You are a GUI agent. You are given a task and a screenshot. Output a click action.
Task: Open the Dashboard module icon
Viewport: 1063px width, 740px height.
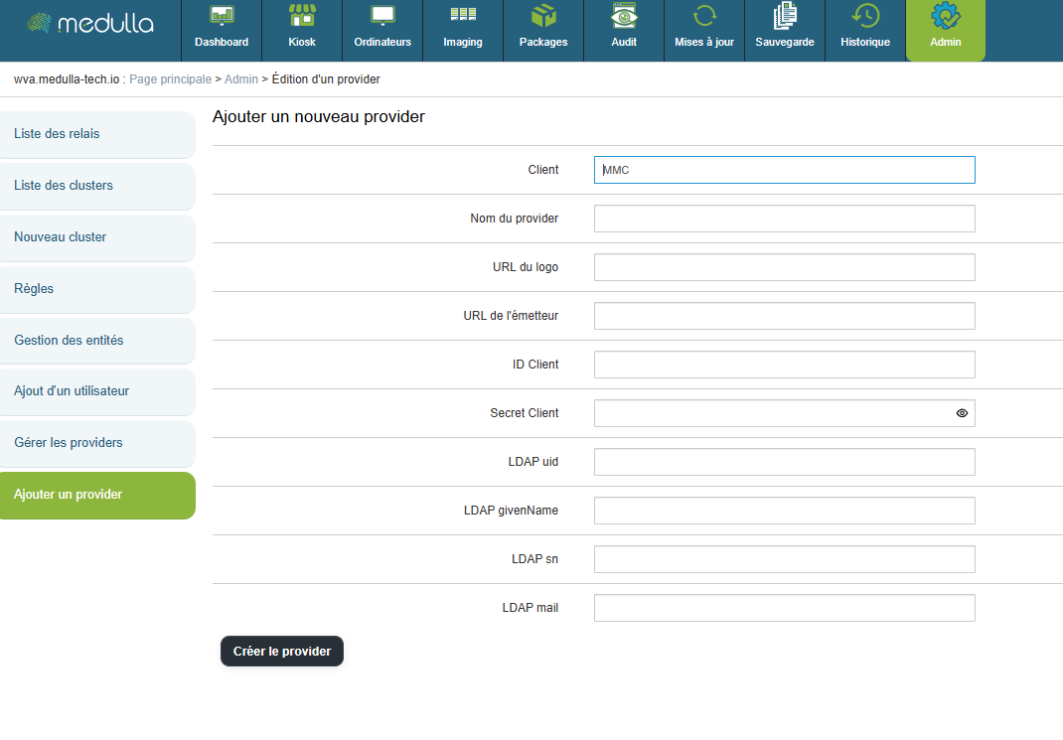tap(222, 17)
